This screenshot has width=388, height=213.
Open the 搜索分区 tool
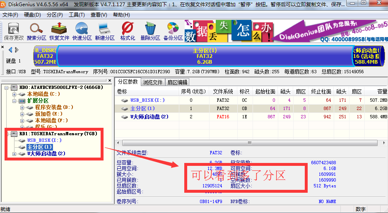pos(36,31)
